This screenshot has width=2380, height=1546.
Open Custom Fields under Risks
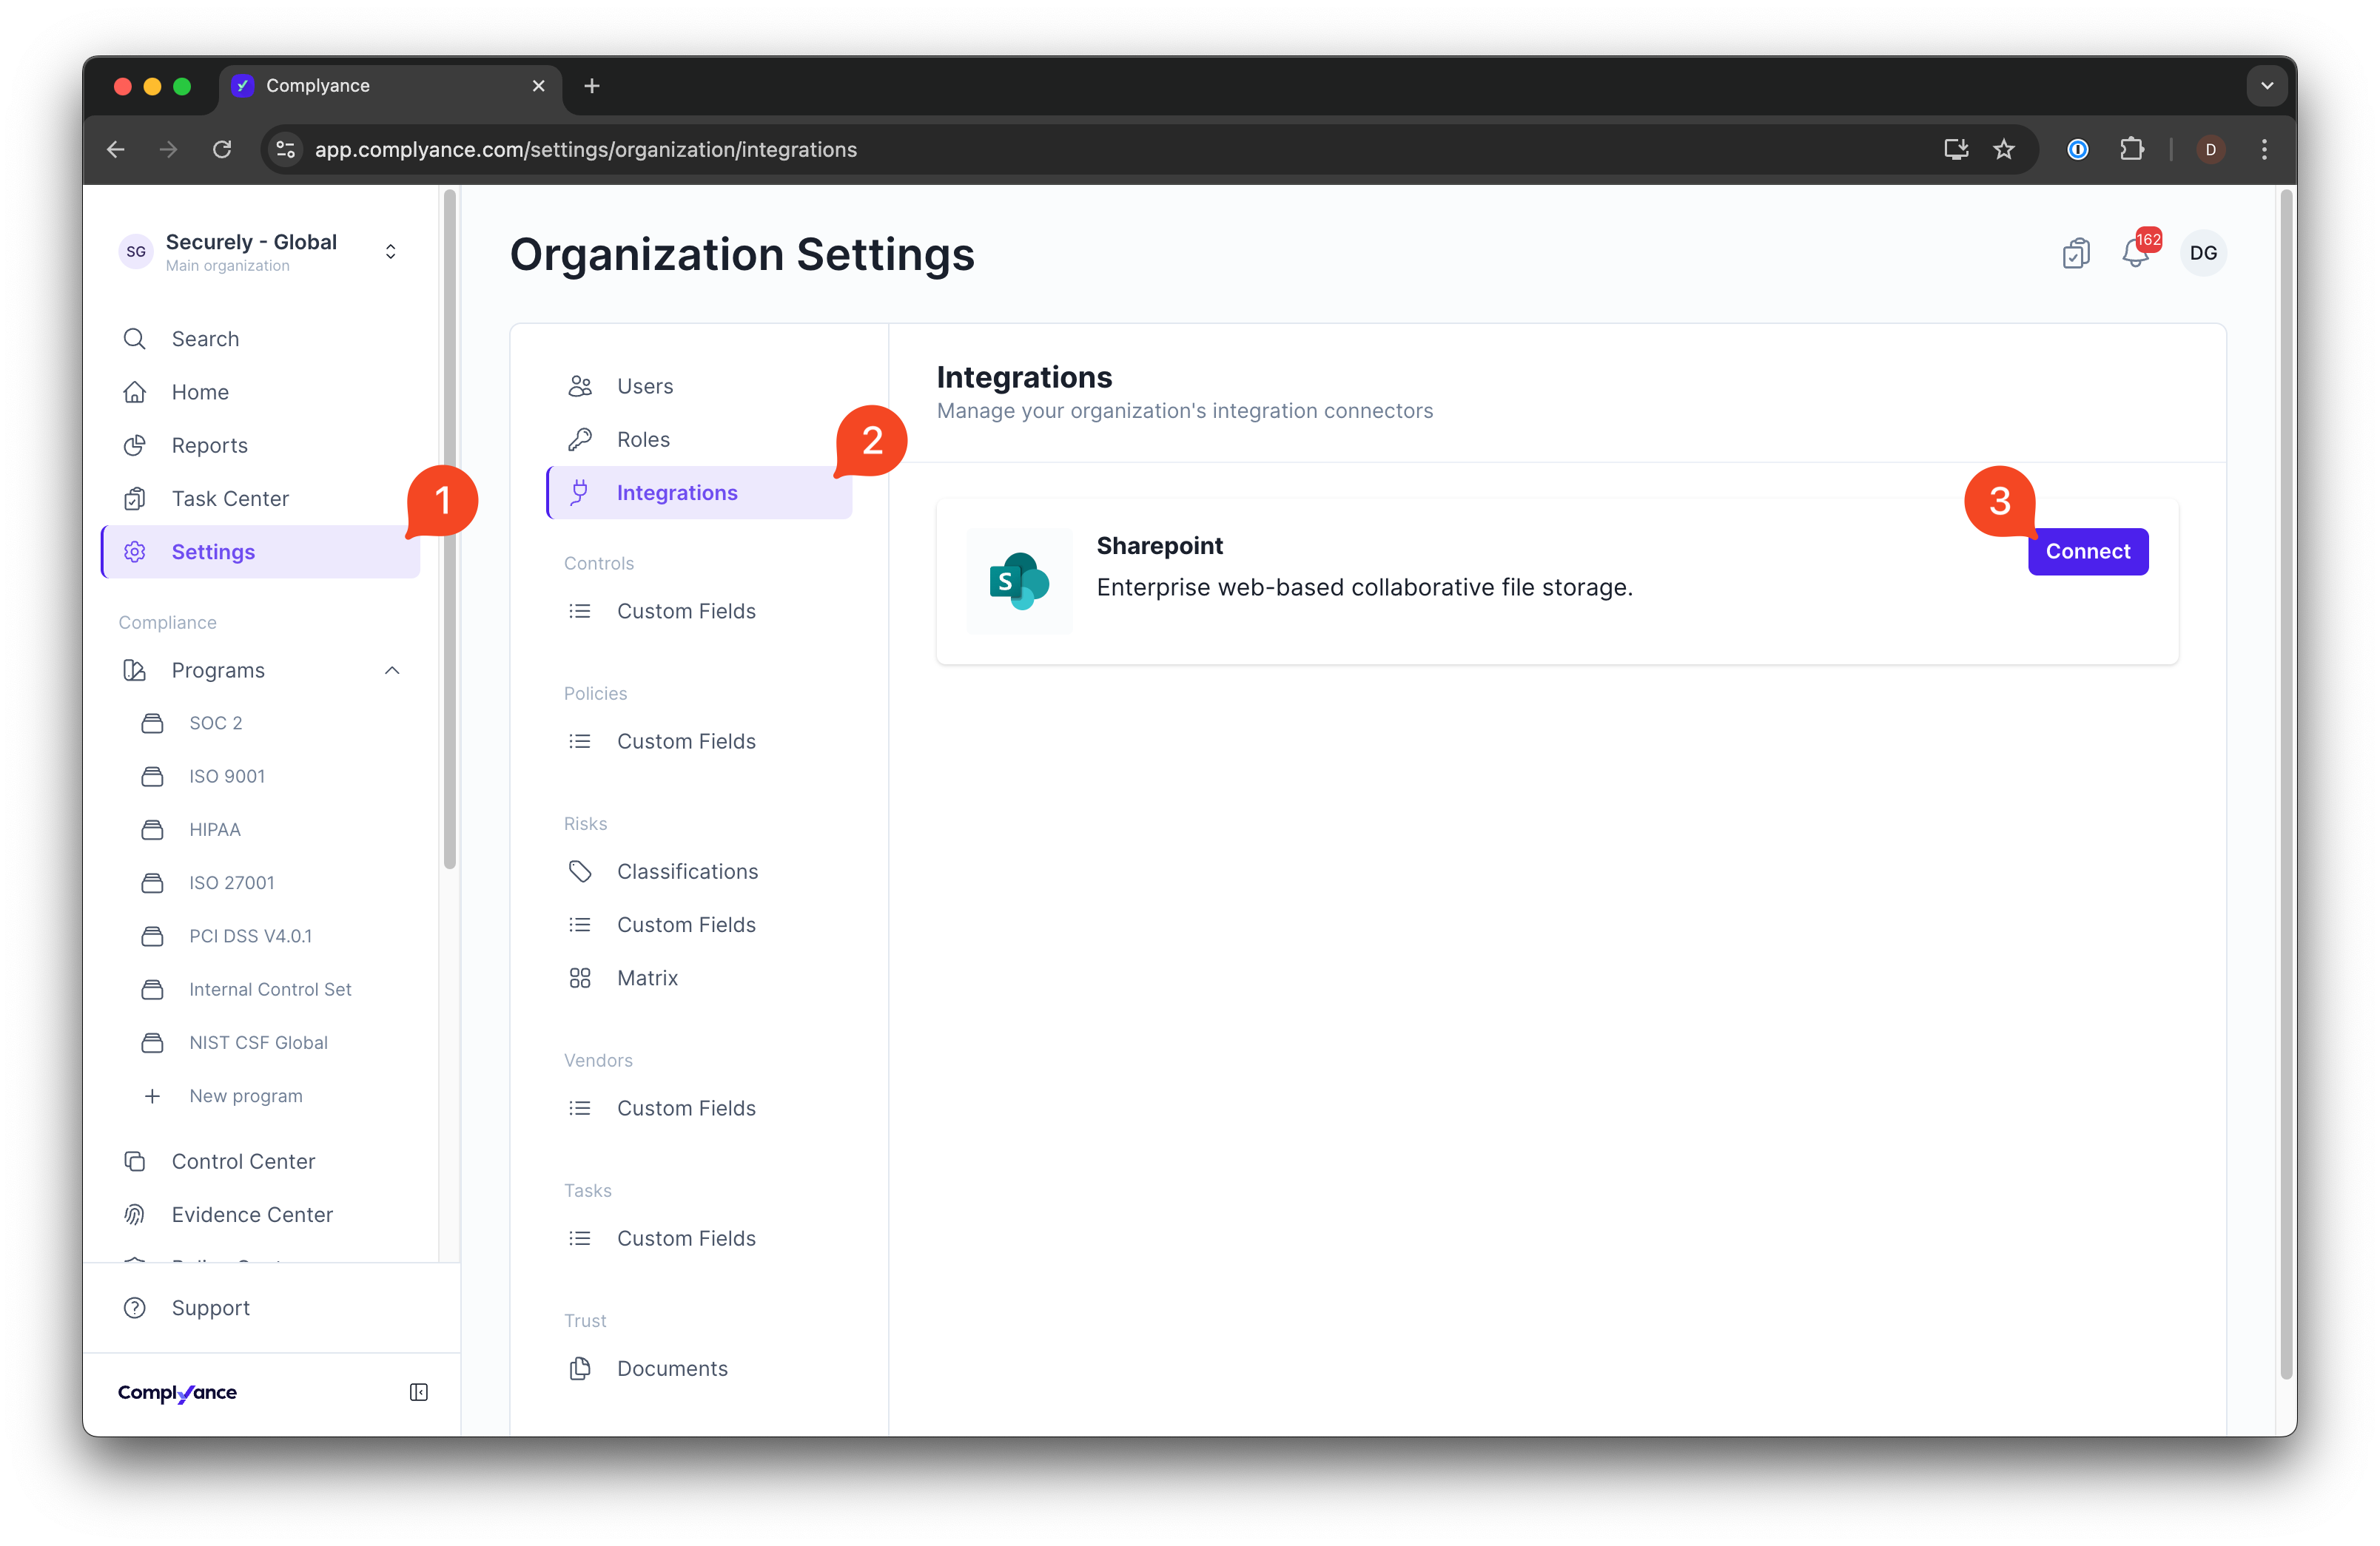tap(700, 925)
